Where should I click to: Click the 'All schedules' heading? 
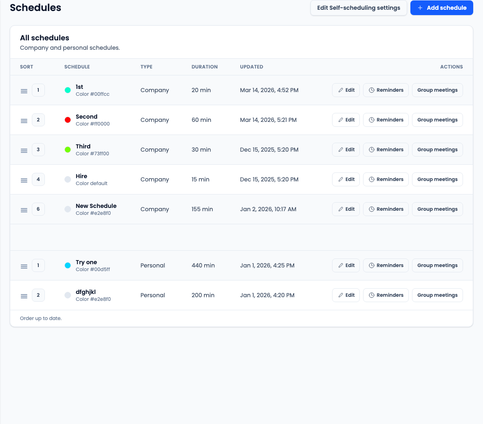(x=44, y=38)
